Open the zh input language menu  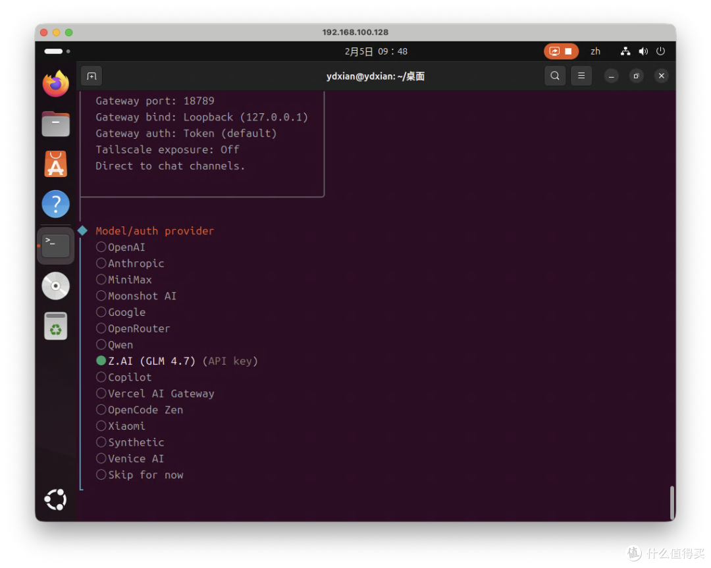[x=595, y=51]
